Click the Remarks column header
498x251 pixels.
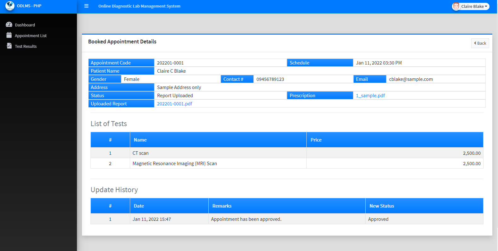tap(222, 206)
